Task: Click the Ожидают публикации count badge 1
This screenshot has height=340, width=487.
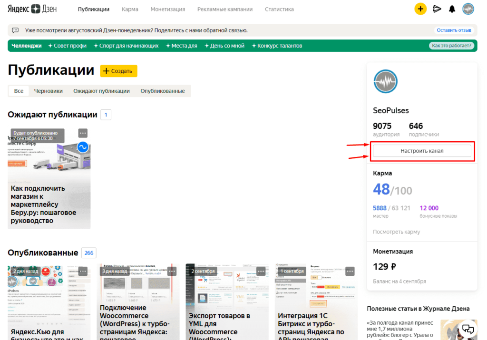Action: click(x=106, y=115)
